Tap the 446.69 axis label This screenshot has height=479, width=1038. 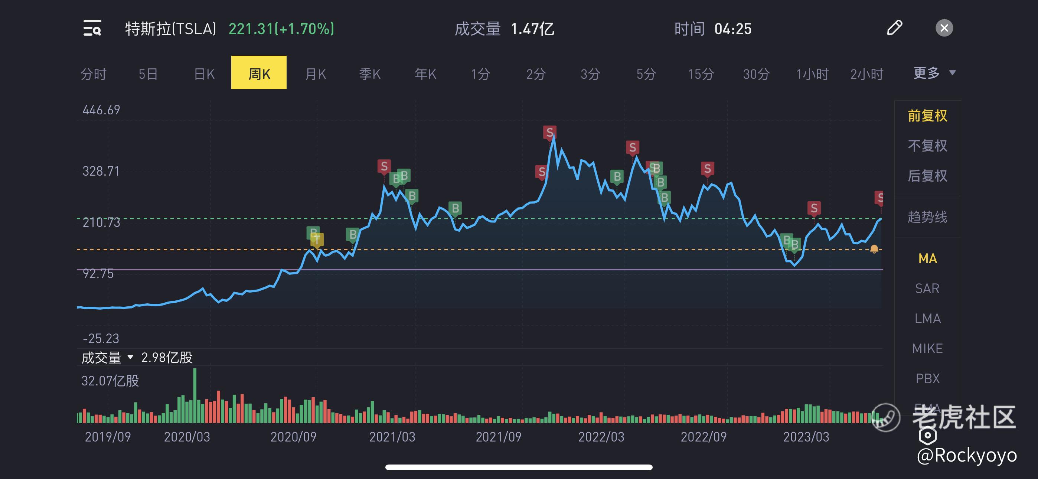(x=101, y=110)
